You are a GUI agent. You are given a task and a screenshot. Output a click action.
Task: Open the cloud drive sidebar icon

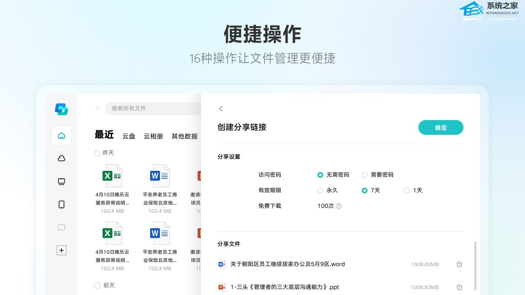(62, 159)
